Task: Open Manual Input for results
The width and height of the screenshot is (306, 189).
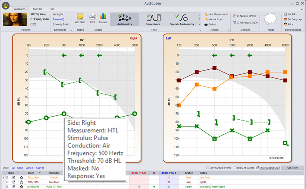Action: click(x=214, y=19)
